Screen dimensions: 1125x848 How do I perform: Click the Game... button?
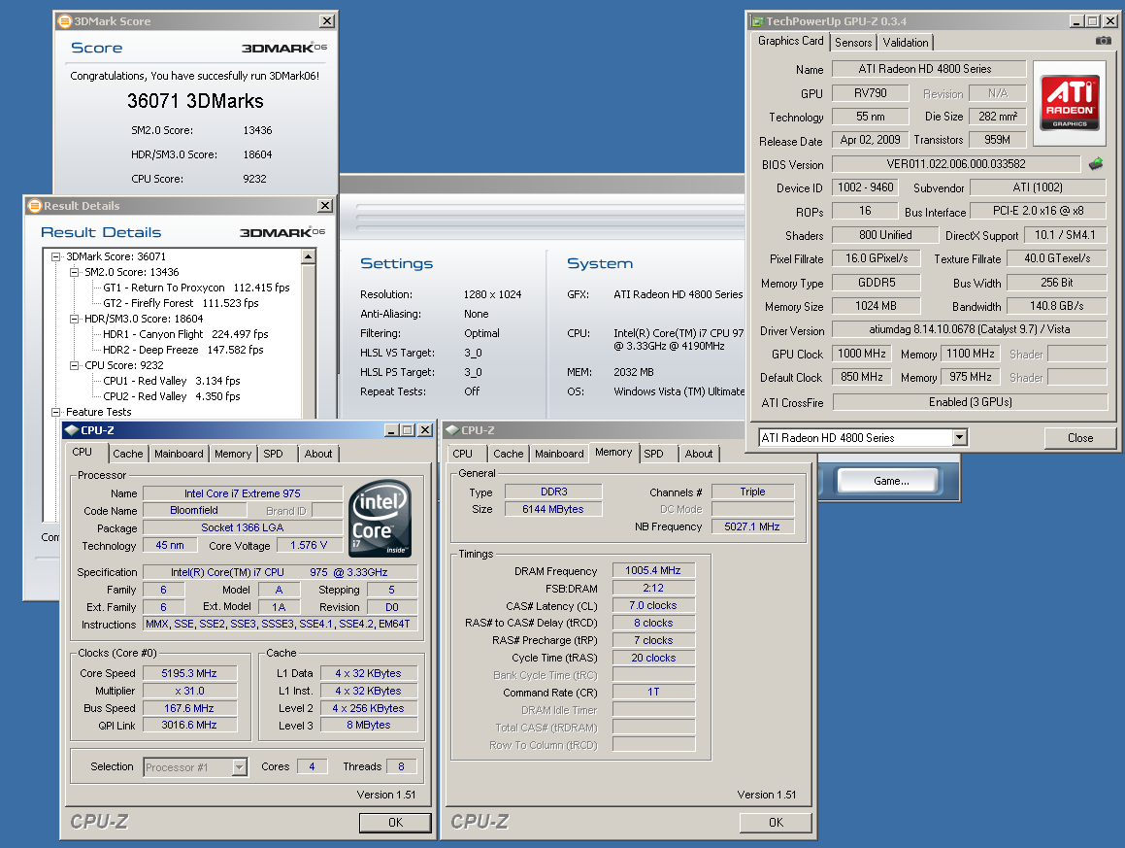[x=891, y=481]
